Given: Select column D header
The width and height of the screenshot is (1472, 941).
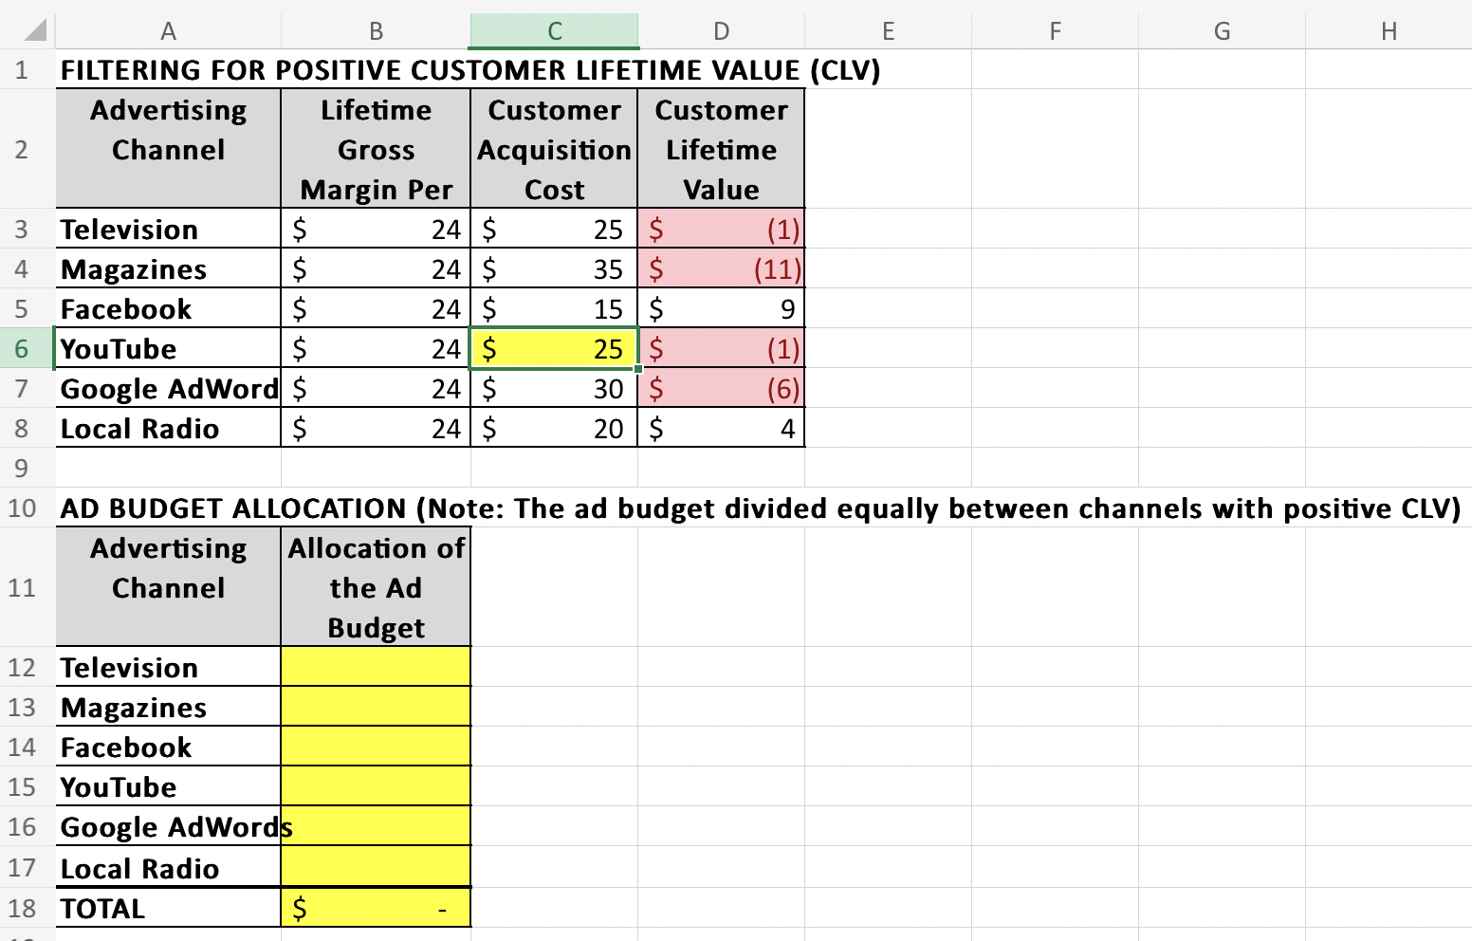Looking at the screenshot, I should pyautogui.click(x=721, y=31).
